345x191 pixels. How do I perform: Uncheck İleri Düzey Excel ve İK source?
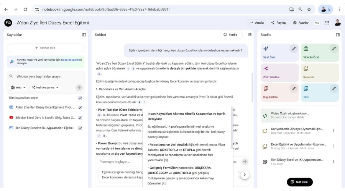click(x=80, y=128)
